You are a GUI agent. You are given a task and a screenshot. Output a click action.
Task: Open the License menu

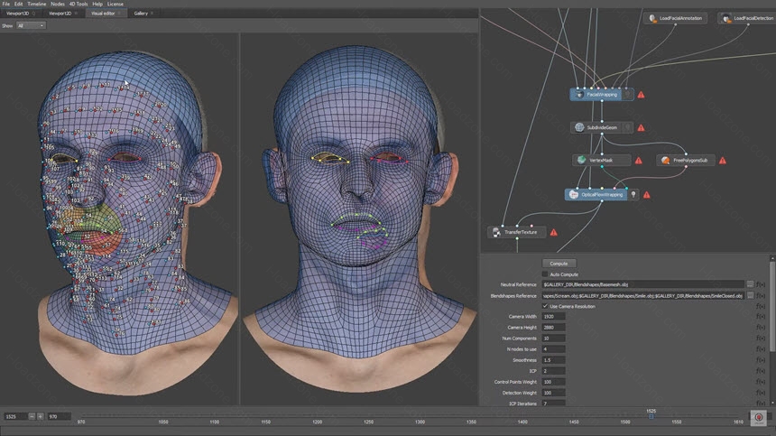[115, 4]
